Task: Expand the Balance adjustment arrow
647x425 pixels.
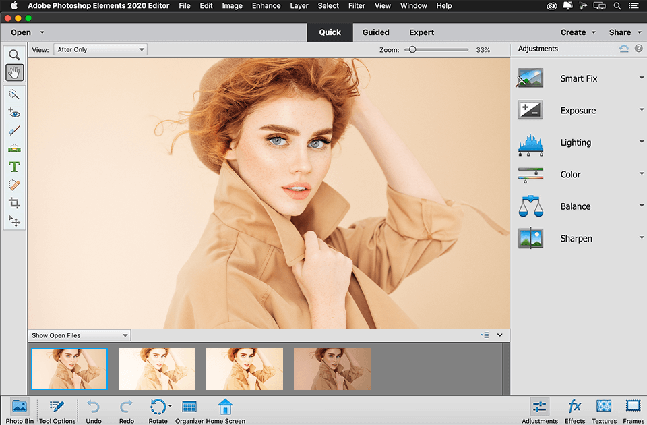Action: point(641,205)
